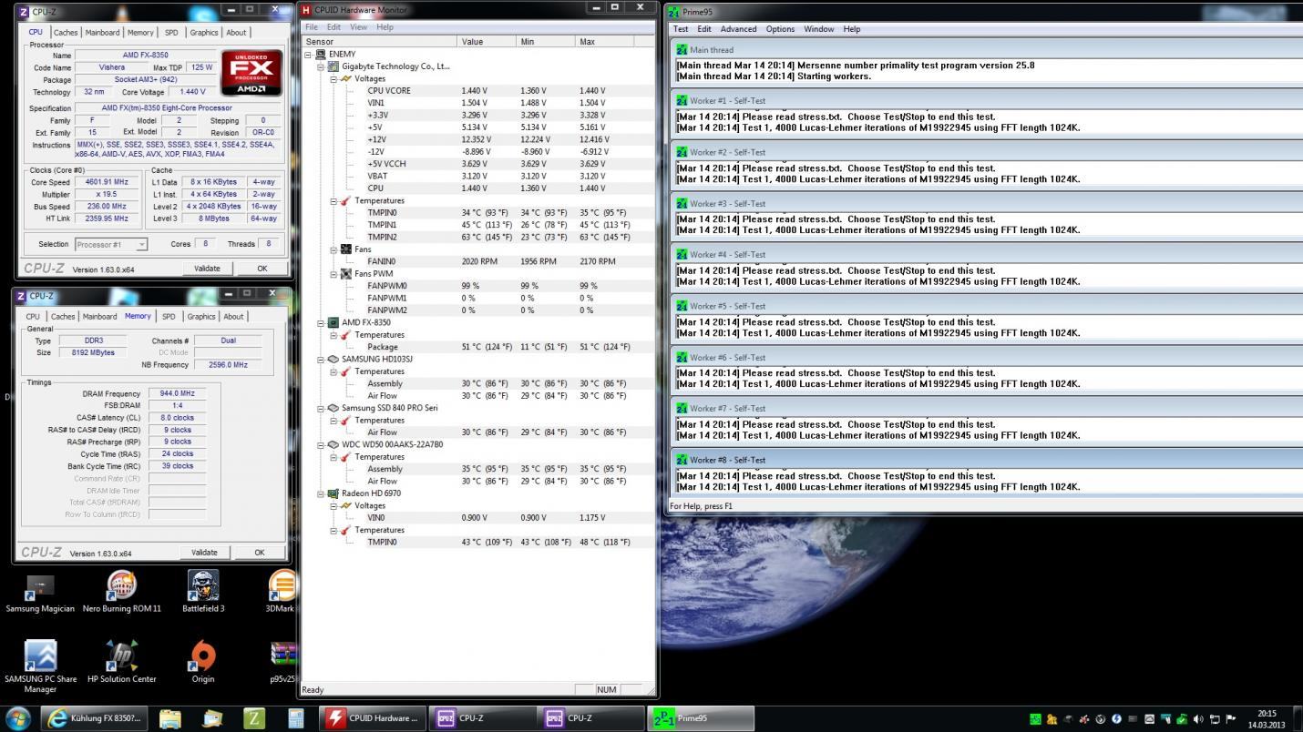Collapse the Fans PWM group
The image size is (1303, 732).
pyautogui.click(x=333, y=274)
